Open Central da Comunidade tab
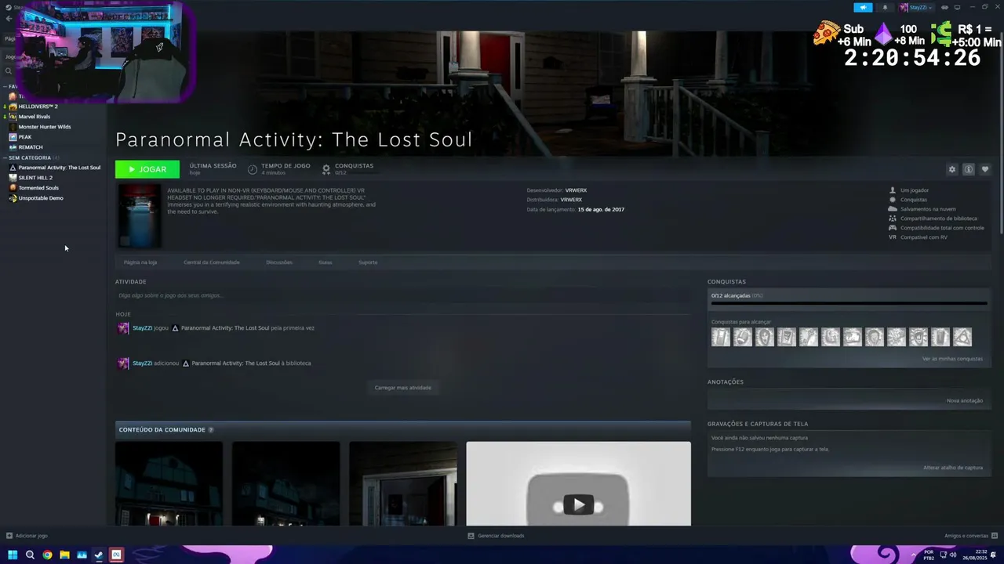The width and height of the screenshot is (1004, 564). coord(212,262)
